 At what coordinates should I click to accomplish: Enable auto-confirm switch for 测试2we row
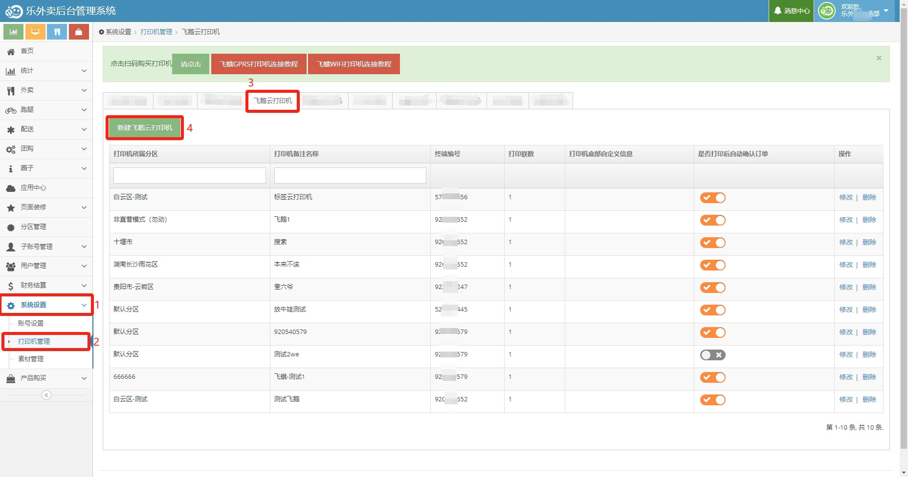712,355
